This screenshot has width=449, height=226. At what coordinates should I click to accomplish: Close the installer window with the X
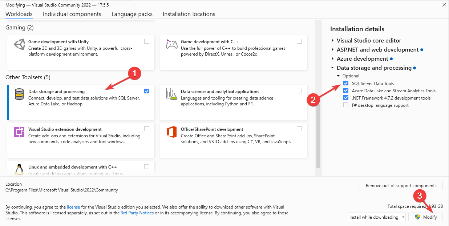coord(444,5)
